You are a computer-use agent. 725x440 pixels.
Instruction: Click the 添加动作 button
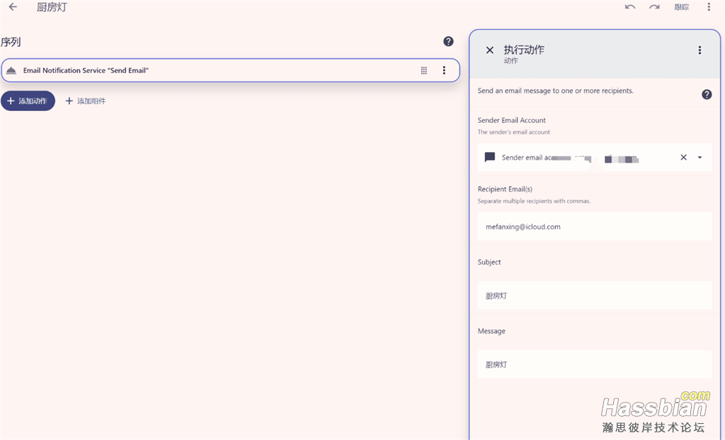click(x=28, y=101)
